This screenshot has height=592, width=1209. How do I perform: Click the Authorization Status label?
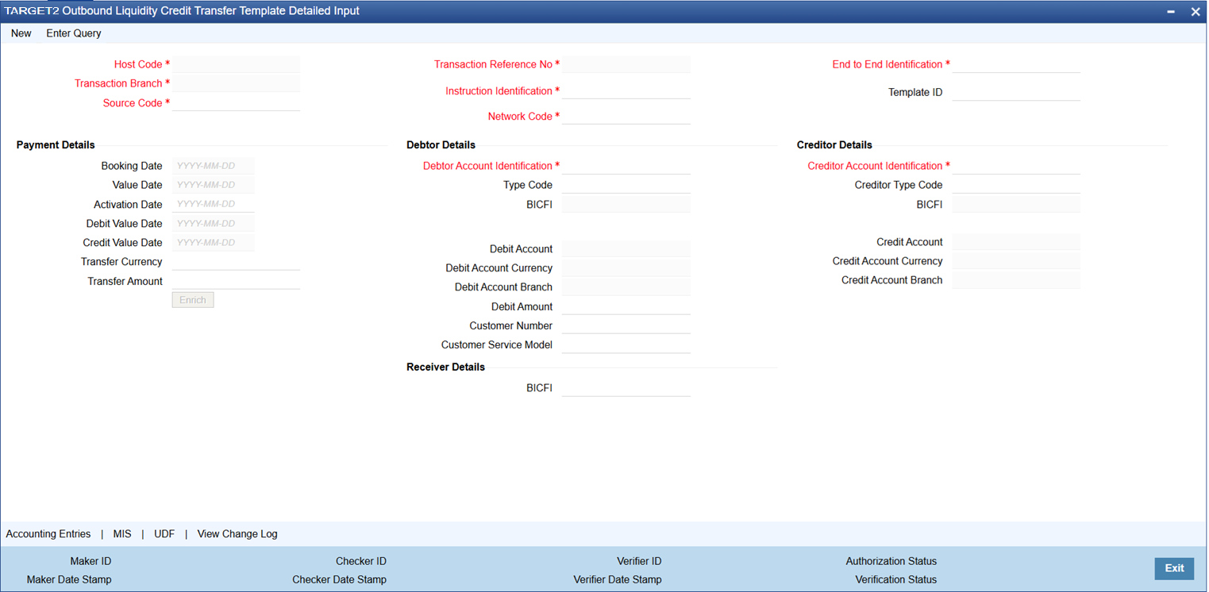tap(891, 561)
